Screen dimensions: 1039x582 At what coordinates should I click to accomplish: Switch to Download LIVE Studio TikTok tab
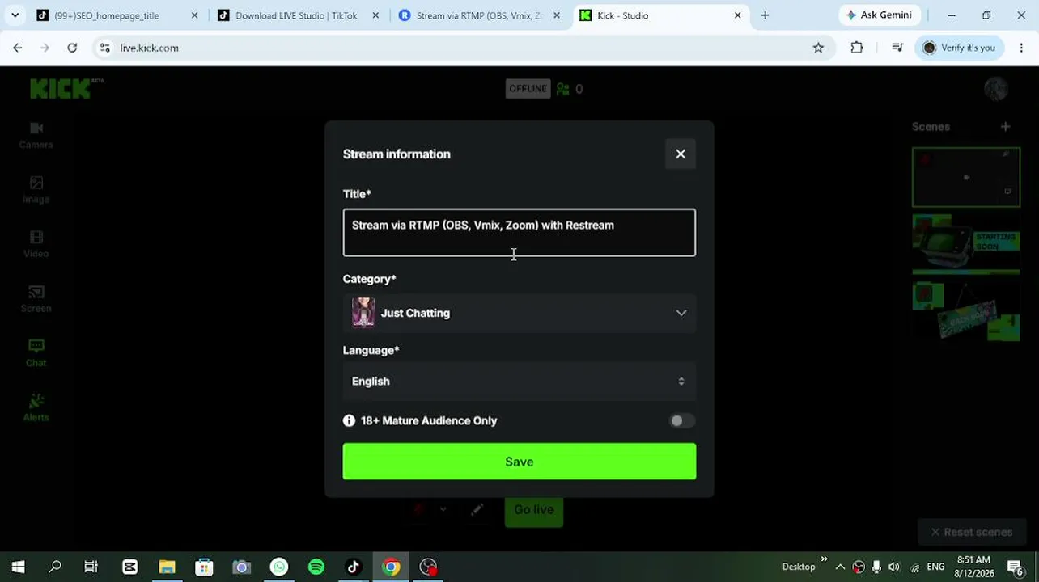point(296,15)
